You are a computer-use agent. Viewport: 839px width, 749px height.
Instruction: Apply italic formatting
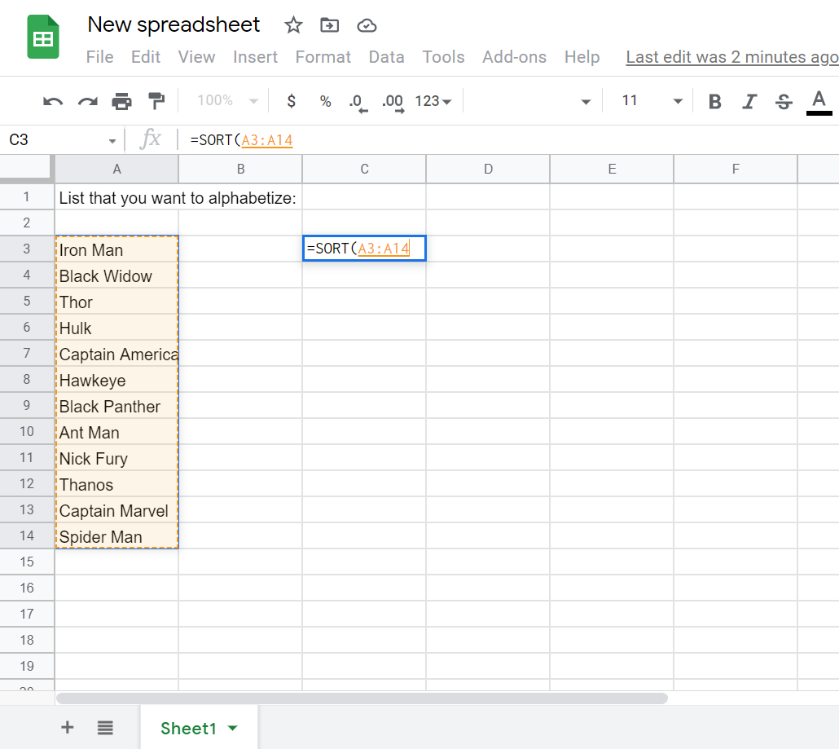tap(749, 101)
